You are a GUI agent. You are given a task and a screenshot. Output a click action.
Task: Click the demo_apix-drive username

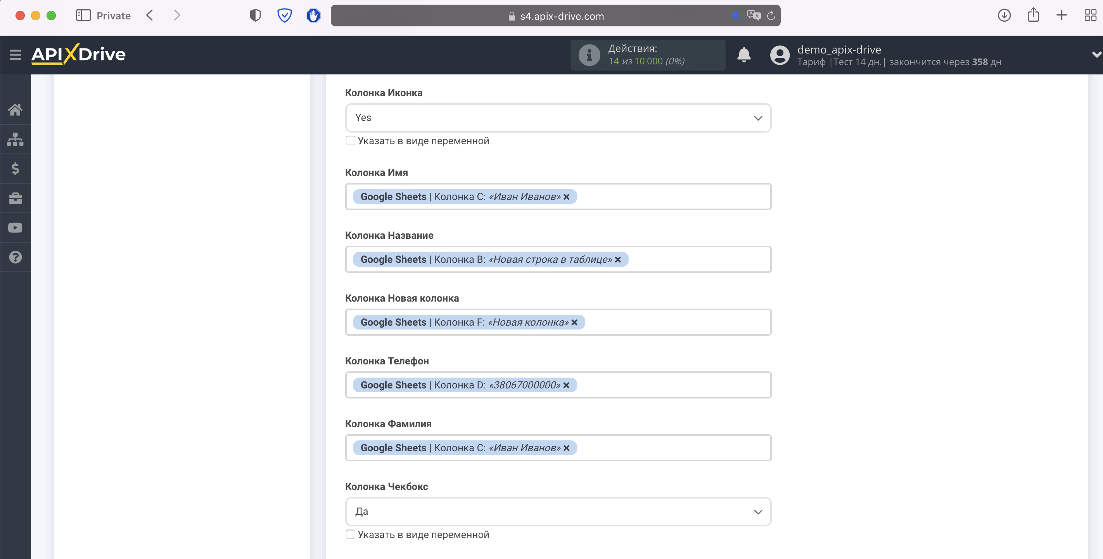click(x=839, y=50)
